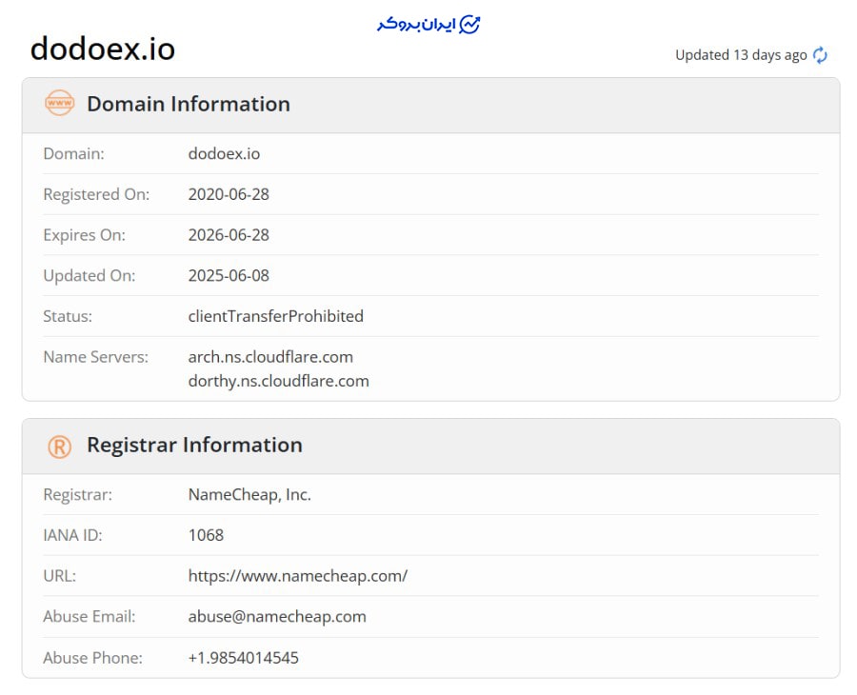Image resolution: width=857 pixels, height=695 pixels.
Task: Click the updated date 2025-06-08
Action: pyautogui.click(x=229, y=275)
